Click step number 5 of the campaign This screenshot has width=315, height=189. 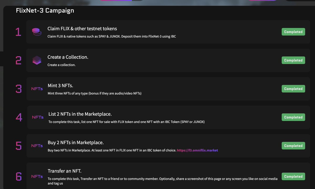point(19,146)
